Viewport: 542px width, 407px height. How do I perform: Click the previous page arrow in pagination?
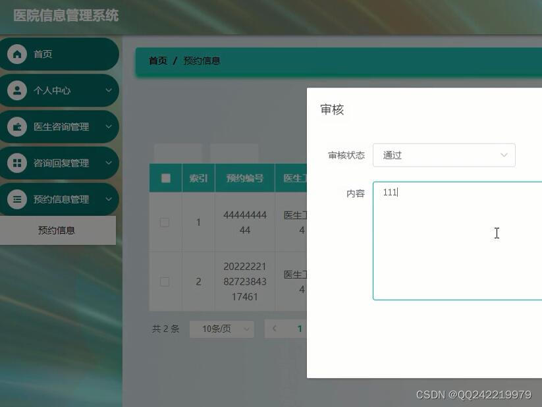tap(274, 328)
